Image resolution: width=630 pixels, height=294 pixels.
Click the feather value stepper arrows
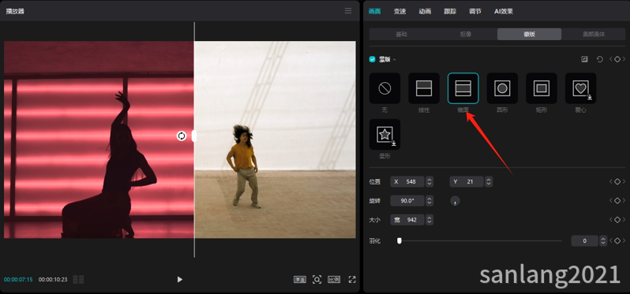point(602,240)
